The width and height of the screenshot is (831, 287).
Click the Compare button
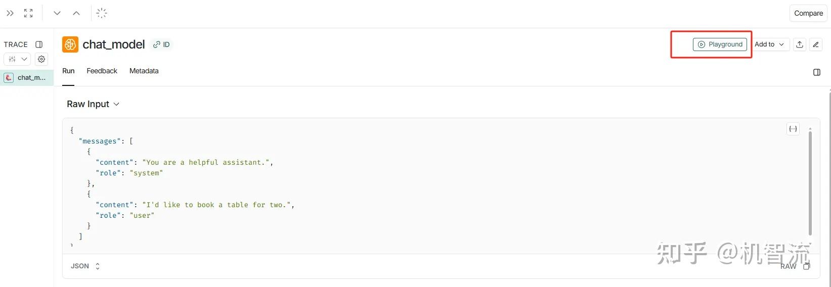click(x=808, y=13)
